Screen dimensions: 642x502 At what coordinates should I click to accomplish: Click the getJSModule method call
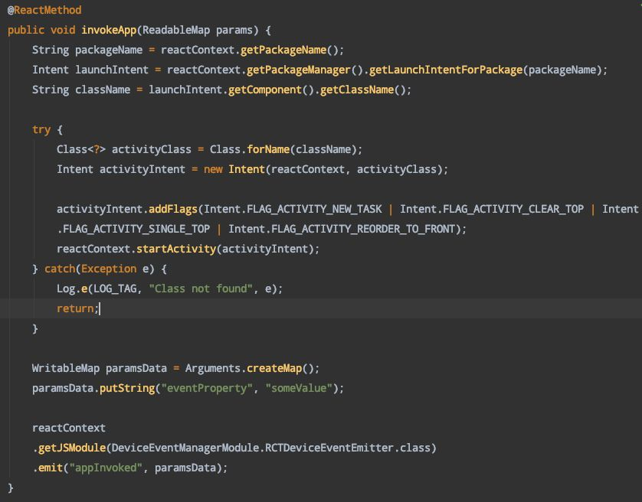click(72, 448)
